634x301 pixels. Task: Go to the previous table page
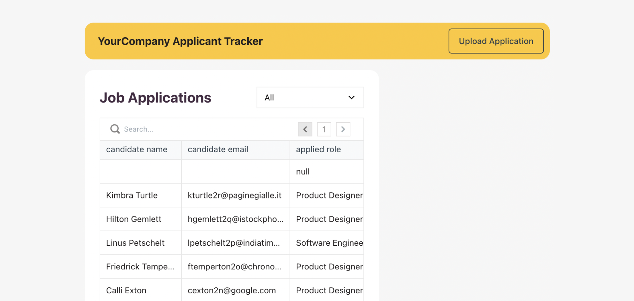coord(305,129)
